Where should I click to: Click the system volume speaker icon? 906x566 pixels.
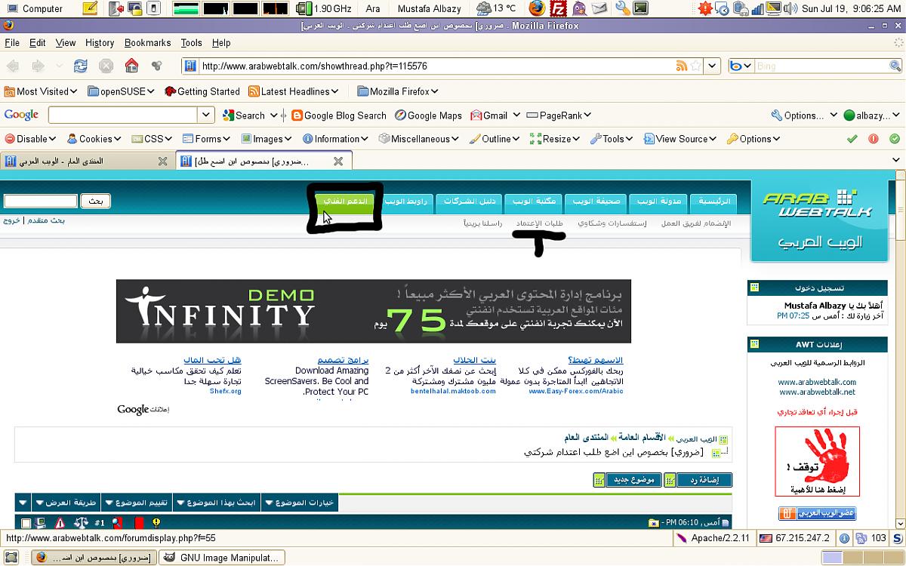click(x=790, y=9)
